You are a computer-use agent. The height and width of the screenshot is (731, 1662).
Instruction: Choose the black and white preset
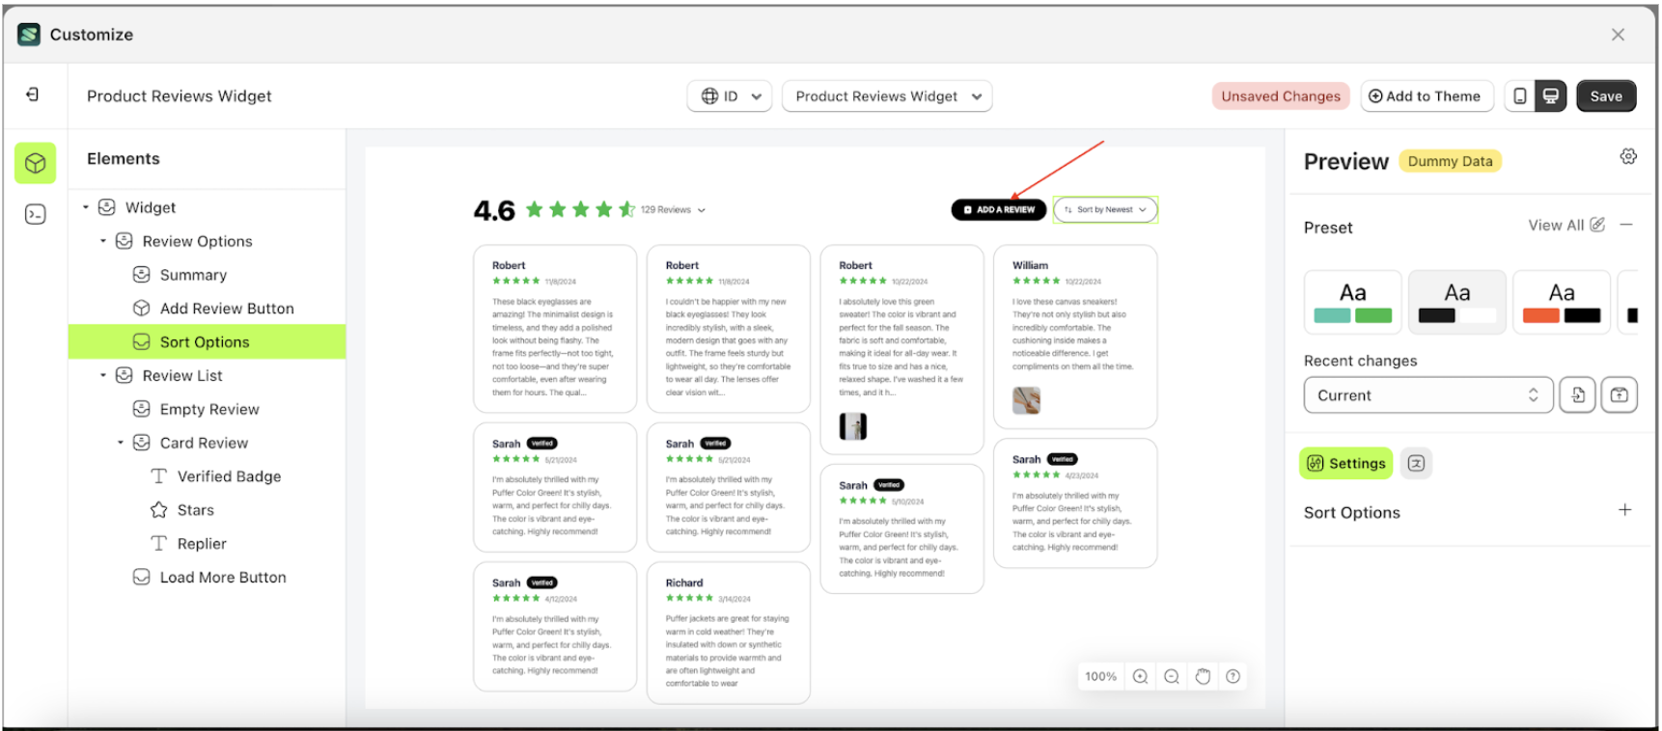(x=1457, y=302)
